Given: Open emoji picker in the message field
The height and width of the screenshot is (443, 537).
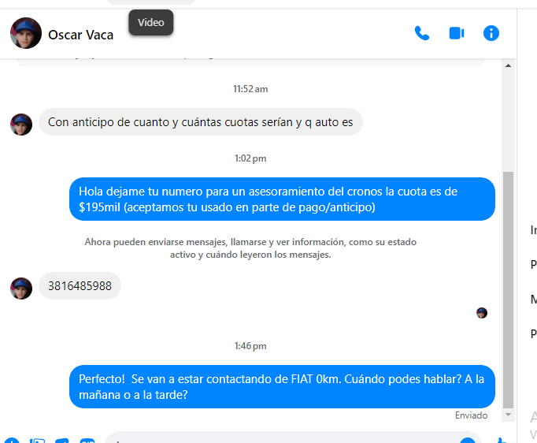Looking at the screenshot, I should 468,441.
